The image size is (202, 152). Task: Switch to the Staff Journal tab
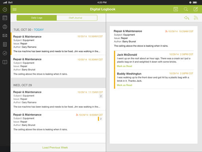coord(77,18)
